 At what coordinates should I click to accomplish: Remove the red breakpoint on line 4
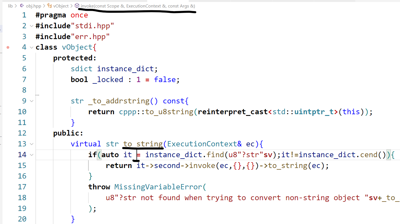tap(8, 47)
